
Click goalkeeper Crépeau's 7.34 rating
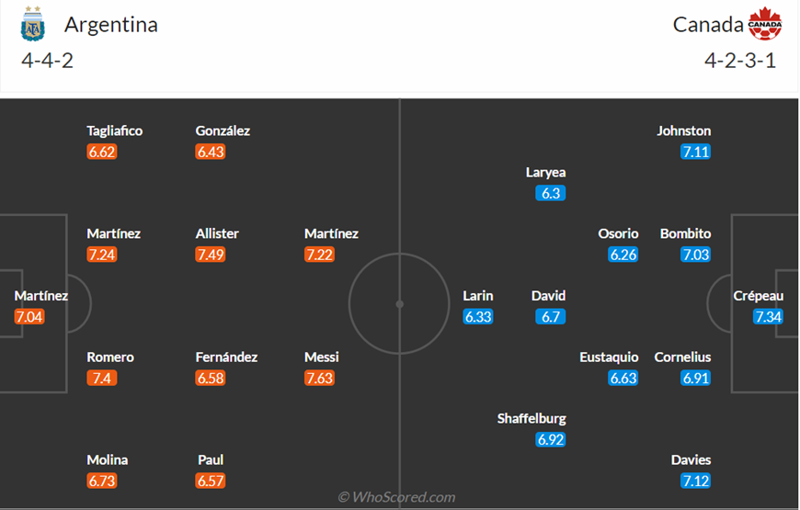point(768,317)
